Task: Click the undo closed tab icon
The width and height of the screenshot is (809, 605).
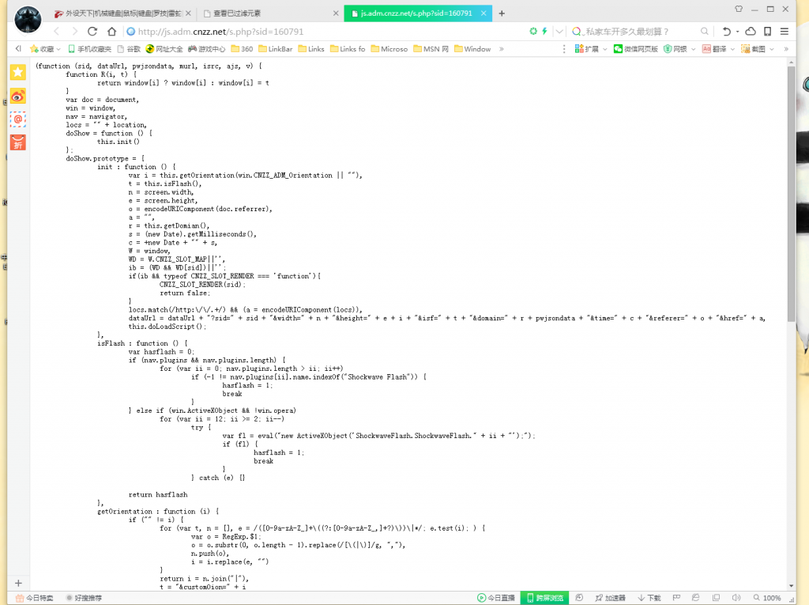Action: [x=727, y=32]
